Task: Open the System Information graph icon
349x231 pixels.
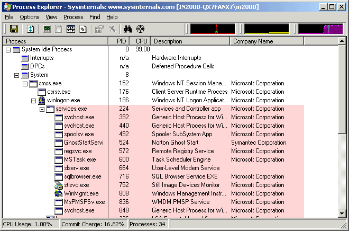Action: click(x=47, y=29)
